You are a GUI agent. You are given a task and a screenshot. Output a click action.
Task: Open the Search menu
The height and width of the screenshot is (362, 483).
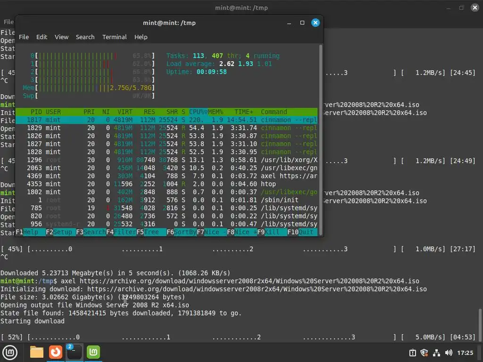[85, 37]
